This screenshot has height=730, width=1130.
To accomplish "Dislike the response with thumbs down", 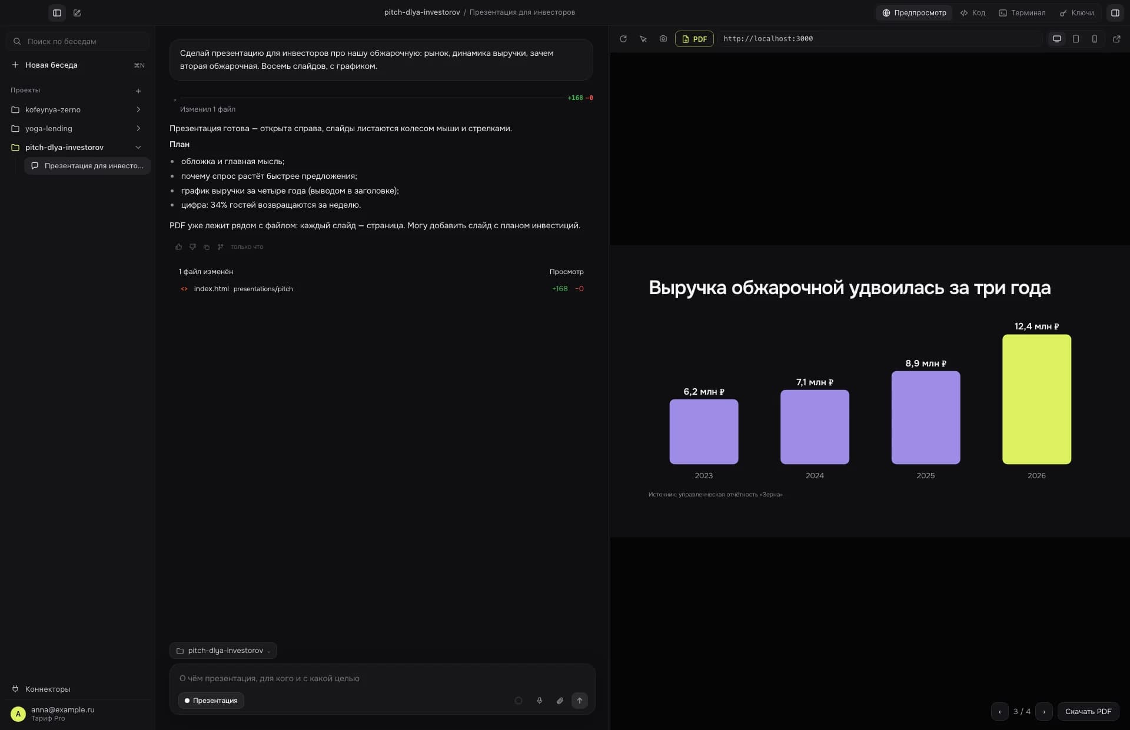I will (x=192, y=247).
